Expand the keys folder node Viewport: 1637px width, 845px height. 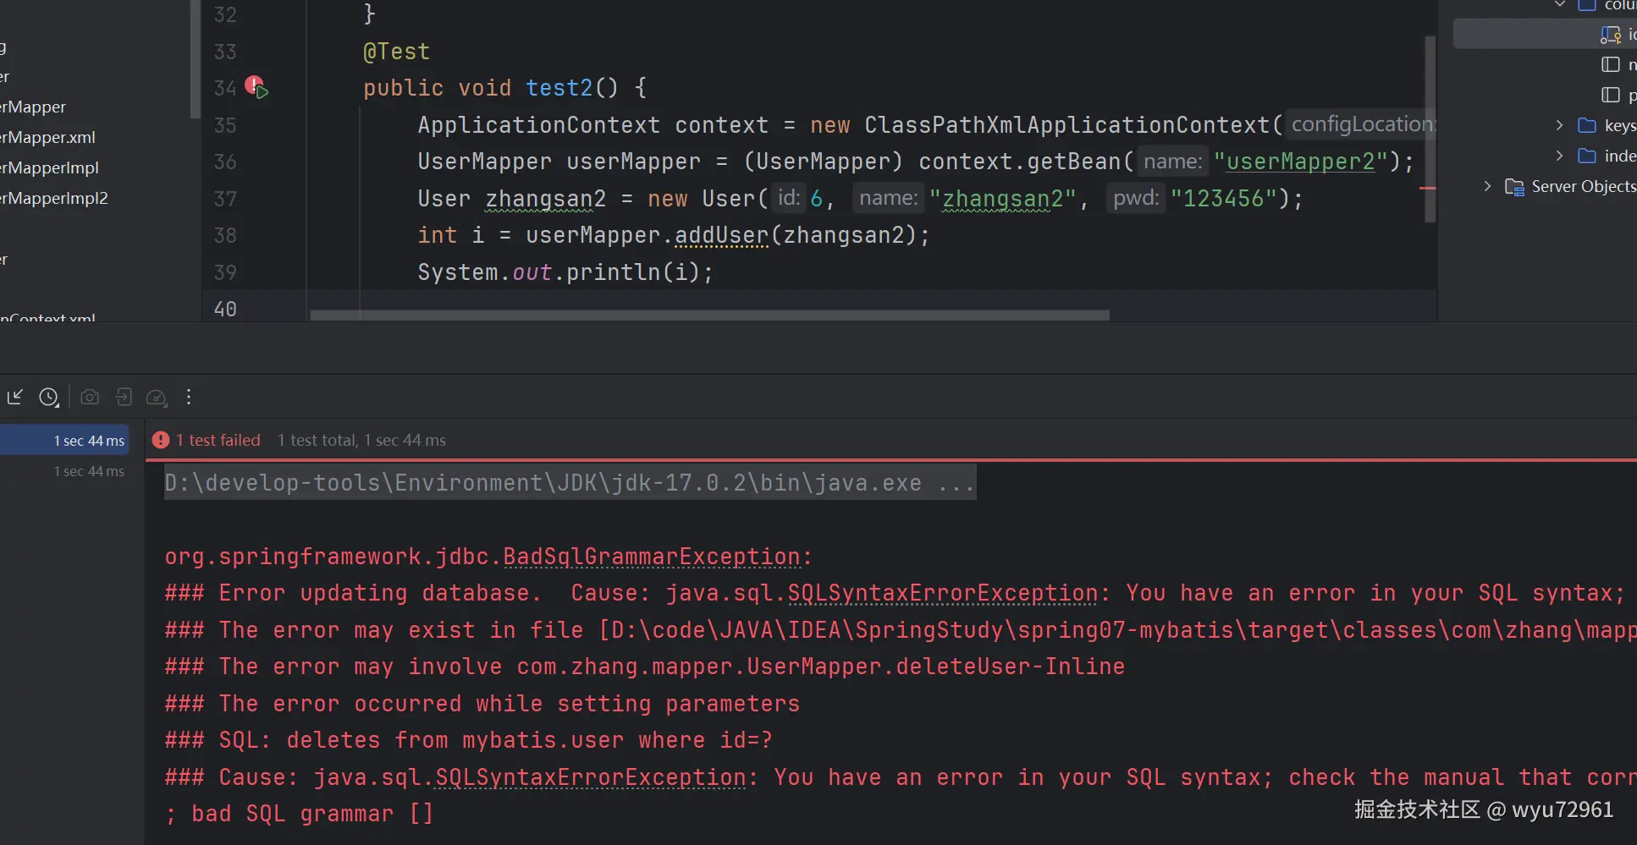click(1559, 125)
